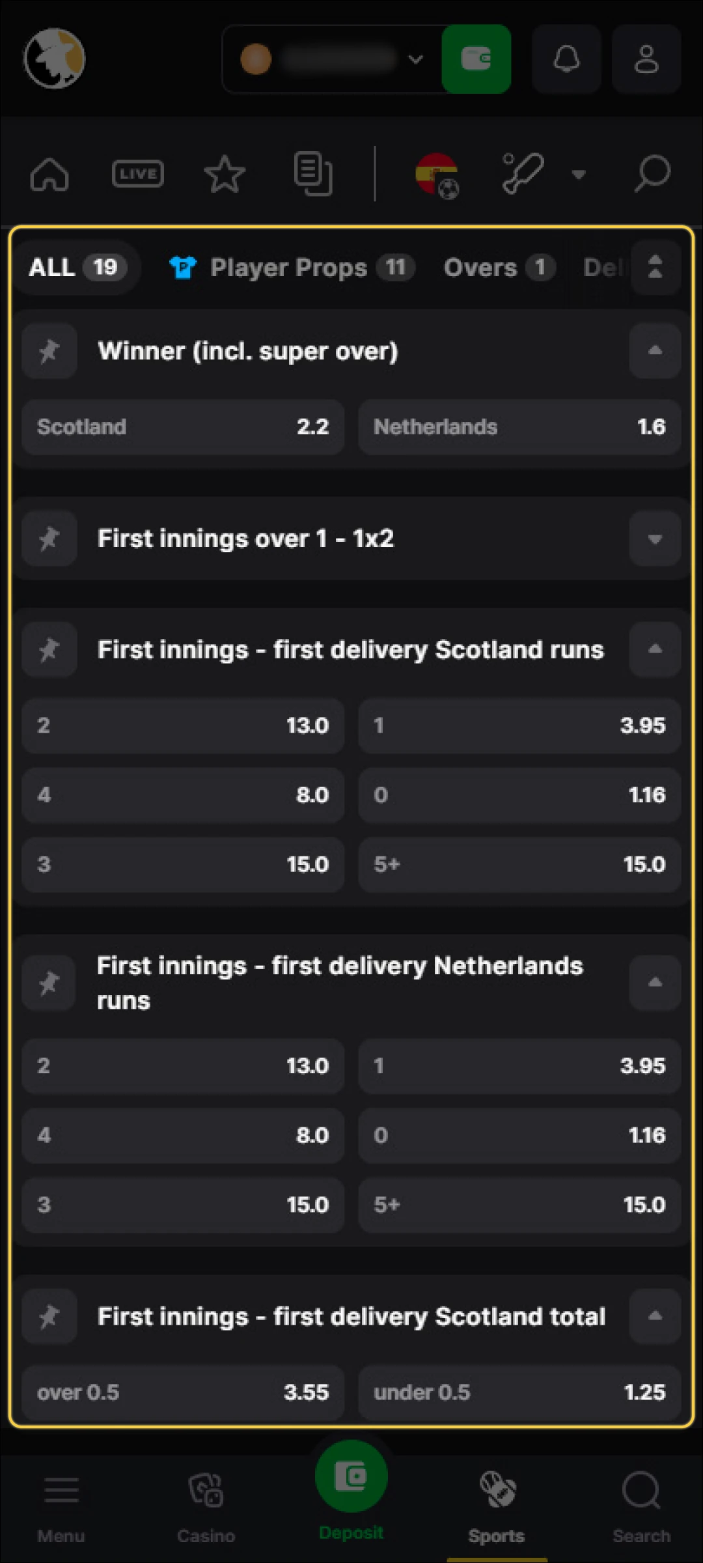Select under 0.5 for Scotland first delivery total
This screenshot has height=1563, width=703.
[x=519, y=1392]
